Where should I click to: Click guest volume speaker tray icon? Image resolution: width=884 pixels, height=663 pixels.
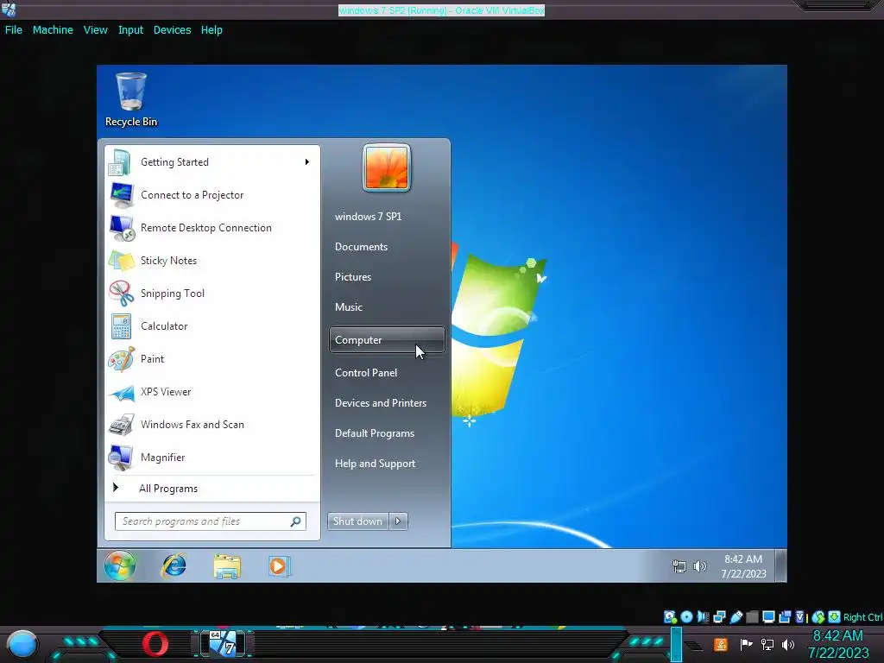(x=699, y=566)
